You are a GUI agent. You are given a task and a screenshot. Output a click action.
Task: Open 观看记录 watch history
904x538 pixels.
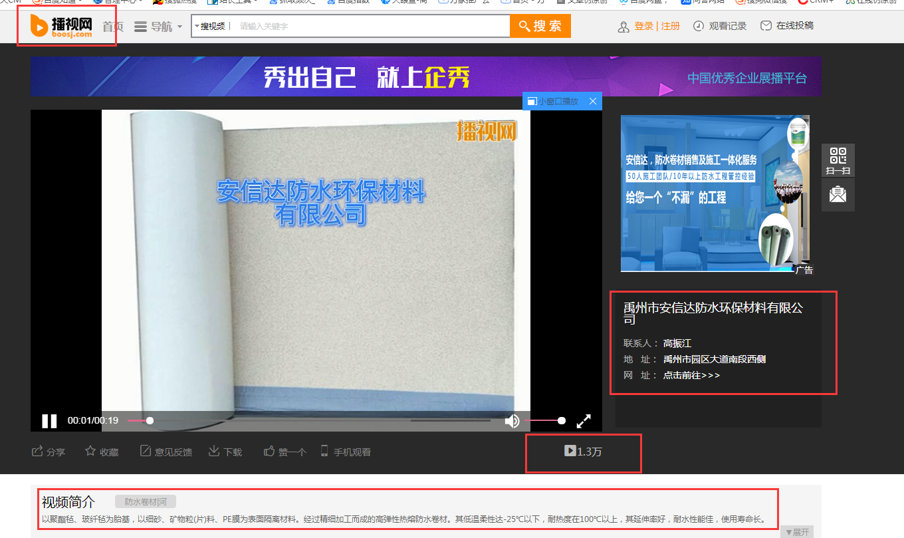(720, 26)
